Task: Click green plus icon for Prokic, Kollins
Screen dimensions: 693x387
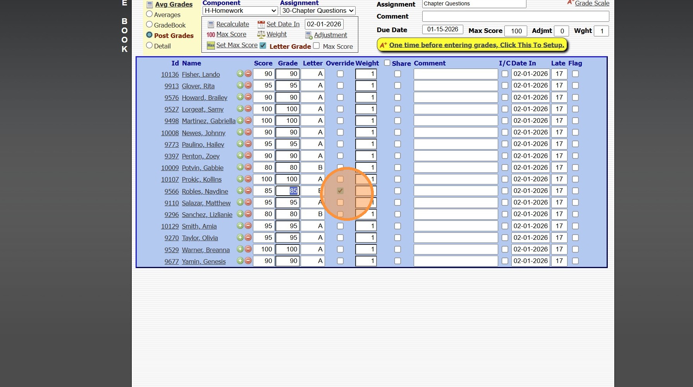Action: (x=240, y=179)
